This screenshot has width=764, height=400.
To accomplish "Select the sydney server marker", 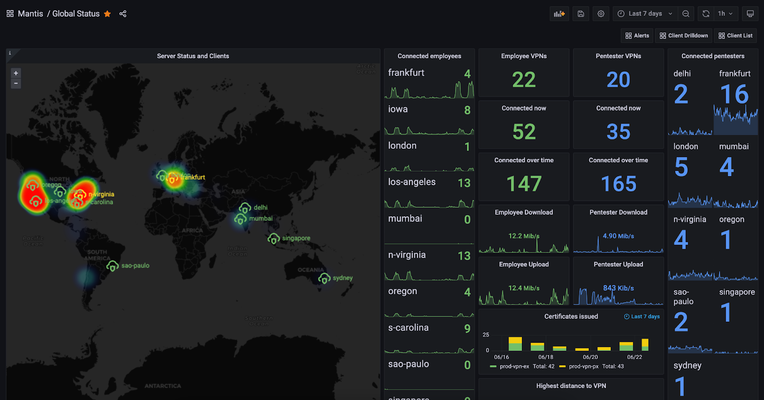I will 324,278.
